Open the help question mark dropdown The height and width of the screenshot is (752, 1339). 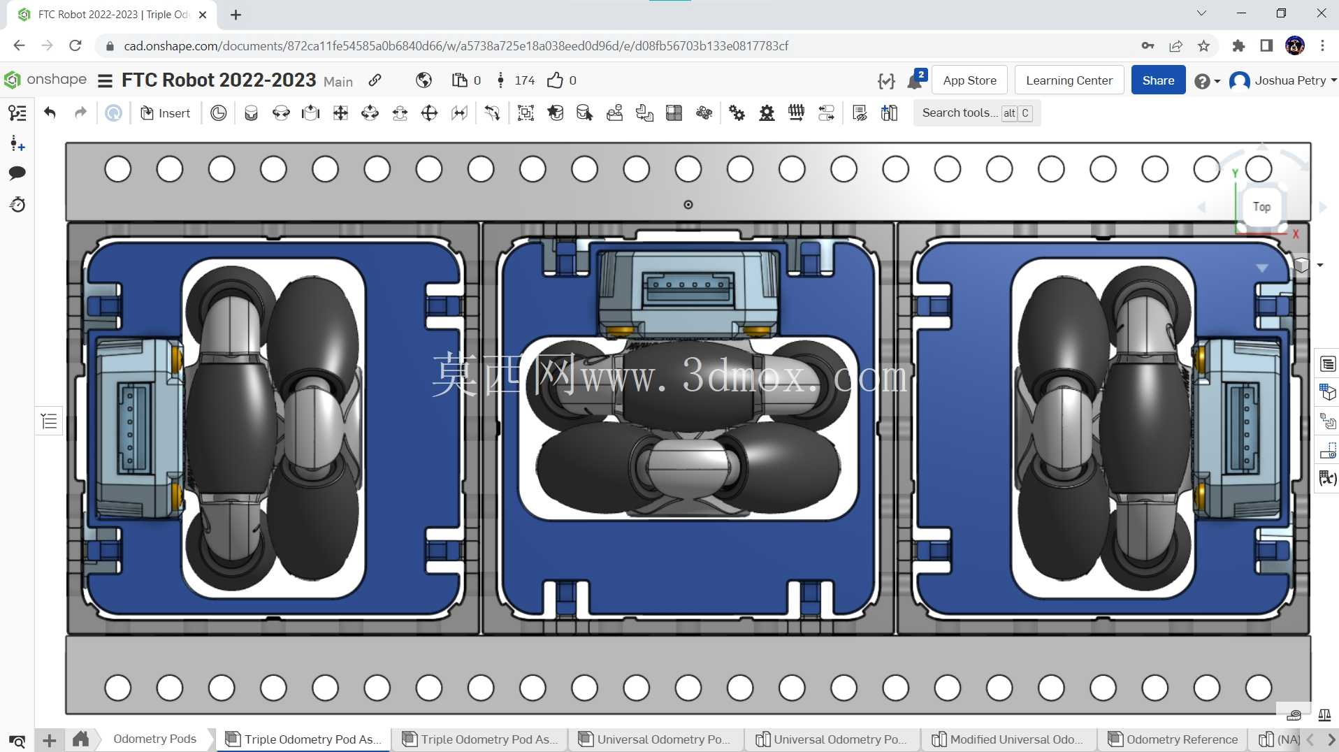point(1207,81)
